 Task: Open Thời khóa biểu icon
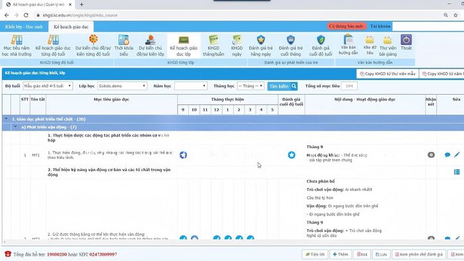pyautogui.click(x=124, y=40)
